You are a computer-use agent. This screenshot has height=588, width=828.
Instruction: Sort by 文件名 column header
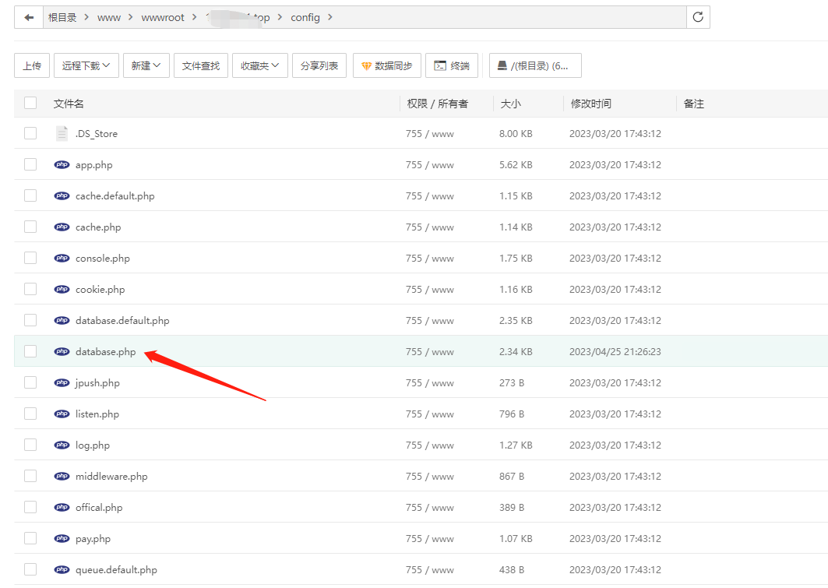69,104
